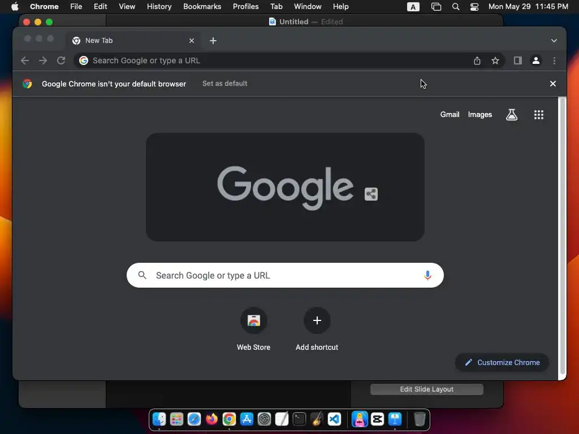Open the Chrome menu in menu bar
The width and height of the screenshot is (579, 434).
coord(44,7)
